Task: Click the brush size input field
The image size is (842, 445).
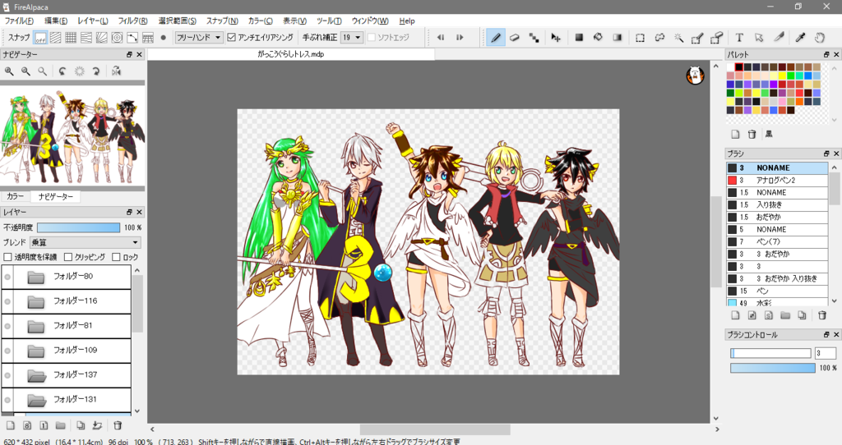Action: [826, 353]
